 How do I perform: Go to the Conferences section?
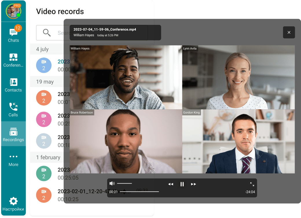point(13,60)
